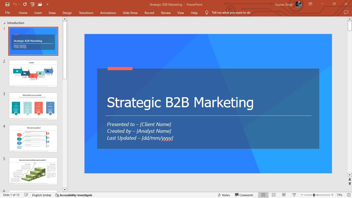Select slide 3 'What problem are you solving' thumbnail

coord(33,106)
